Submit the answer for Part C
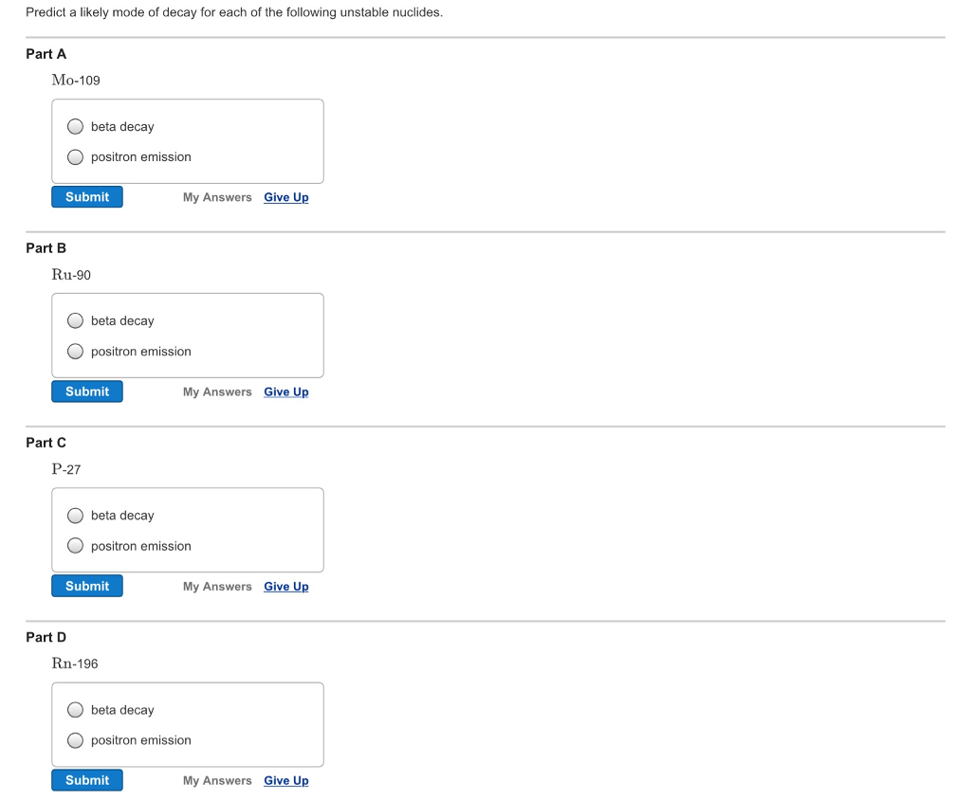 coord(86,585)
